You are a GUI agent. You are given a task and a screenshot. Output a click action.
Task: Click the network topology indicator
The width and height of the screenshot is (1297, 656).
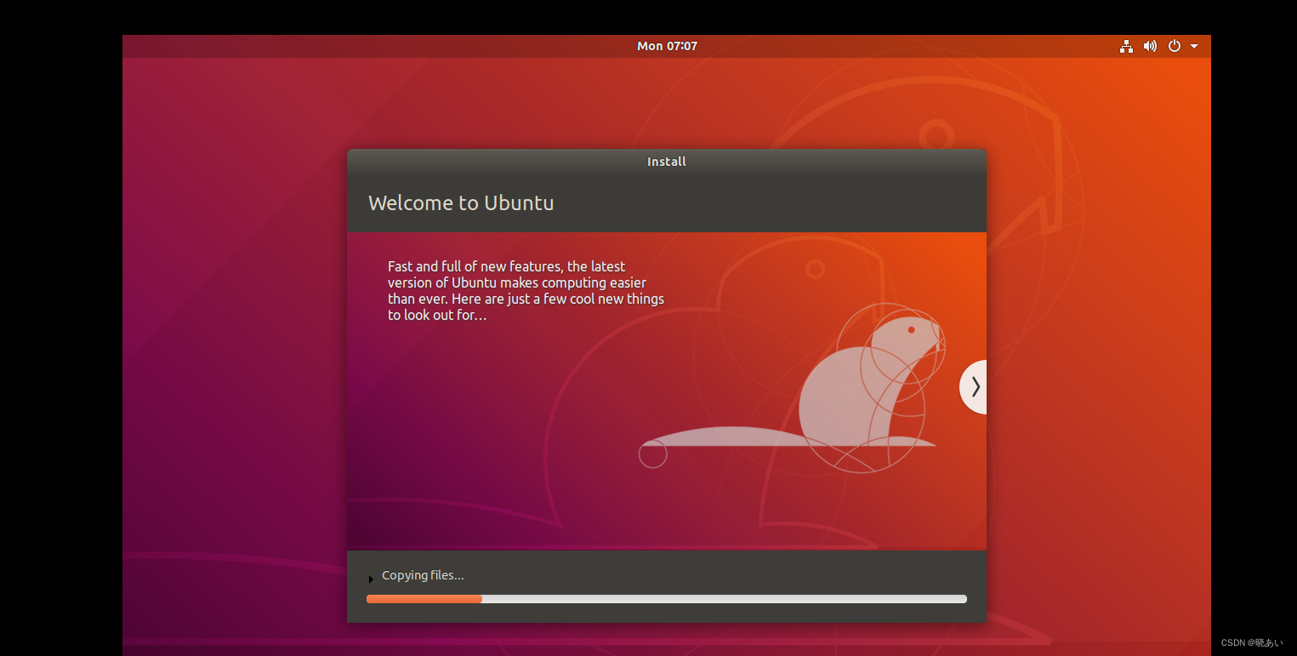coord(1126,46)
